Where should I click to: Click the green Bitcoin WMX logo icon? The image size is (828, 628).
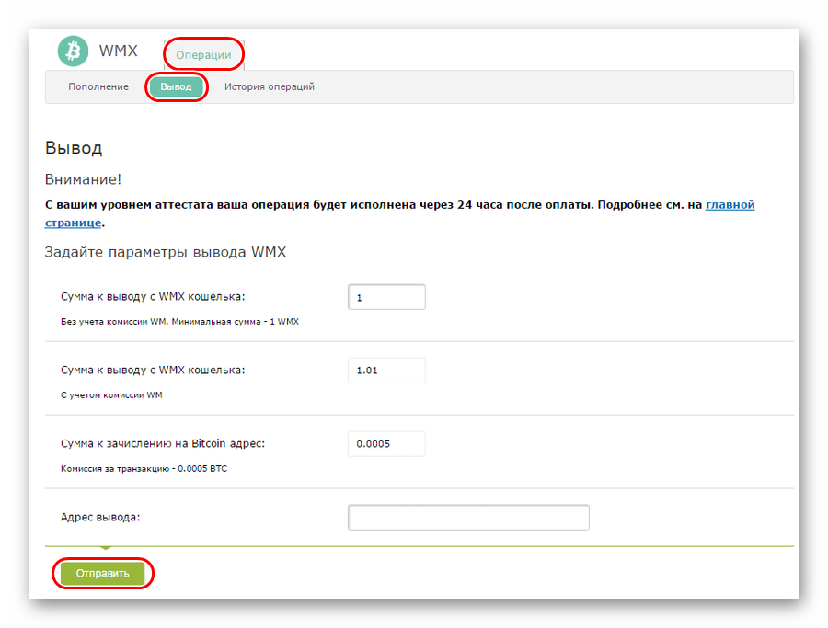click(x=73, y=51)
